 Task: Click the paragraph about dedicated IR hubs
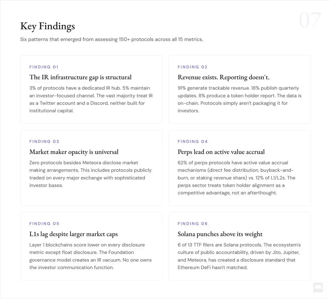tap(91, 99)
